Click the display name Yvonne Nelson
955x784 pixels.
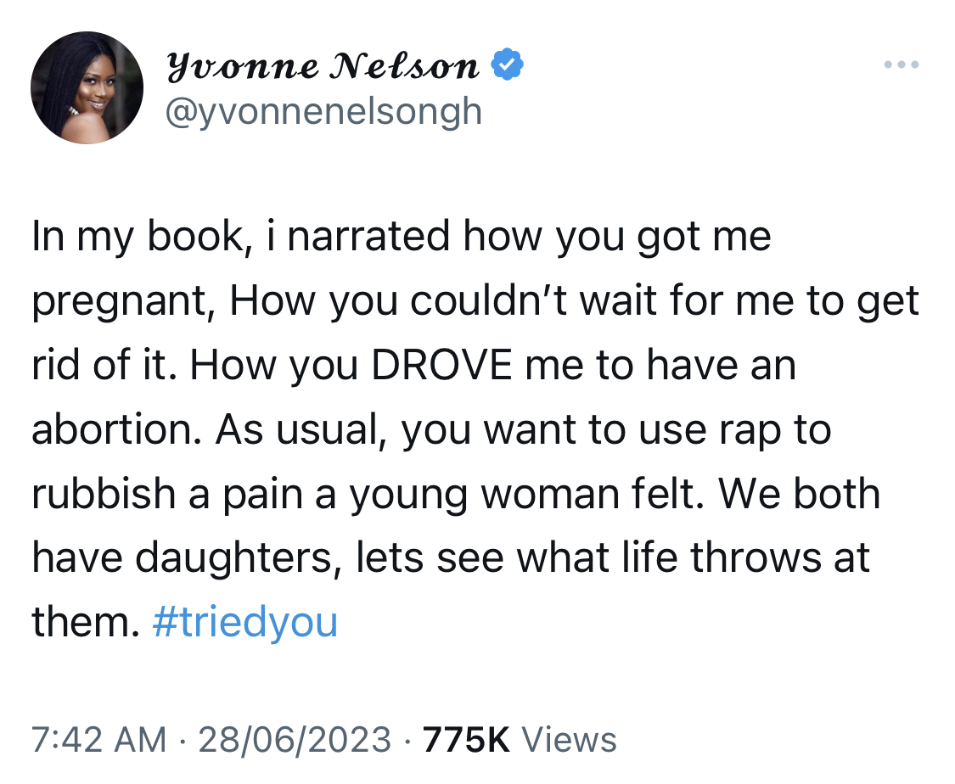coord(323,65)
